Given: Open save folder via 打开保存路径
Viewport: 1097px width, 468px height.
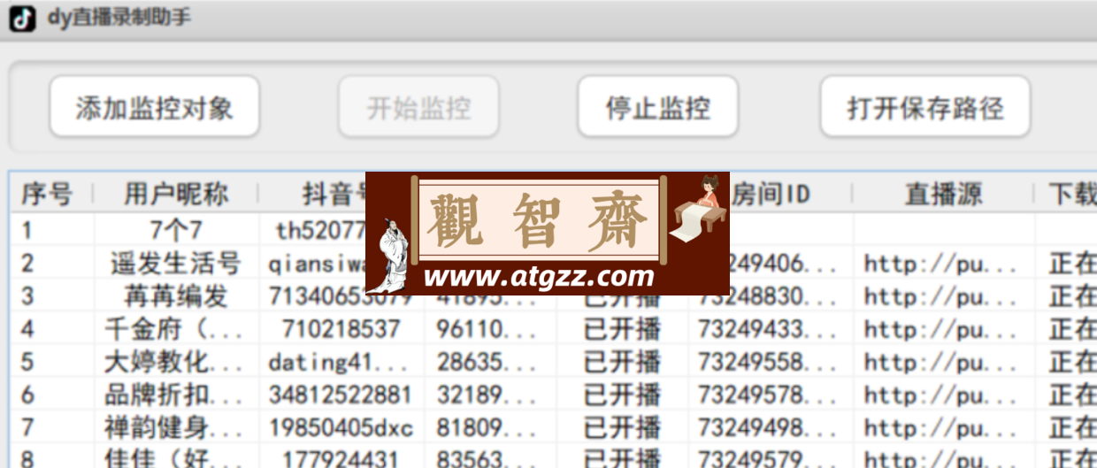Looking at the screenshot, I should [925, 107].
